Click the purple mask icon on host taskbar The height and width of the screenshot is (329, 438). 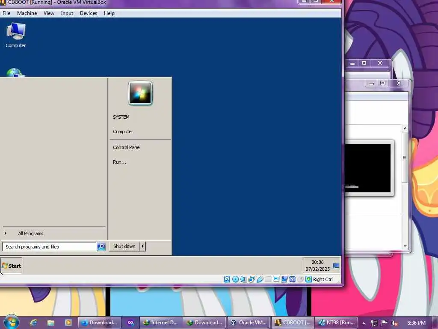[130, 323]
